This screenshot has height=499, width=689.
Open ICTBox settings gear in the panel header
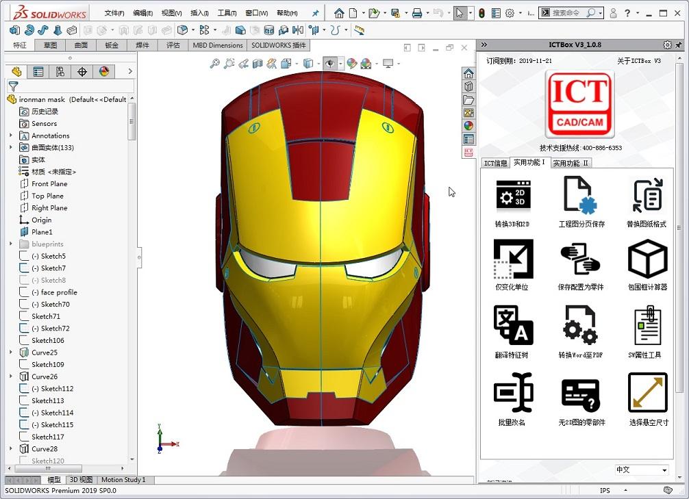(667, 44)
